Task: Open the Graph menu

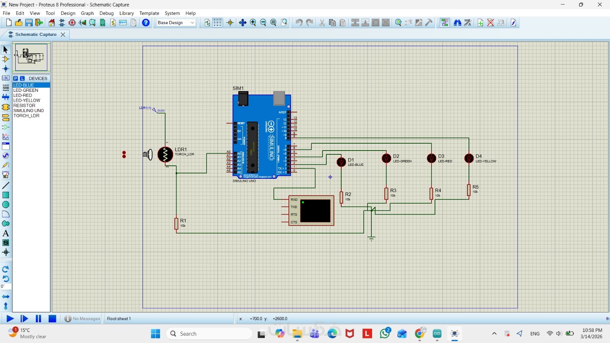Action: [87, 13]
